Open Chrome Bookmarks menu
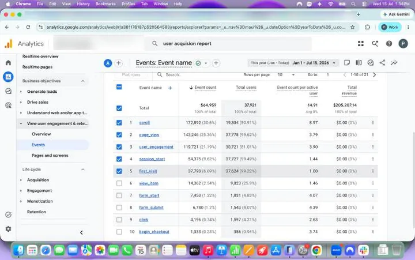The image size is (415, 260). [105, 4]
